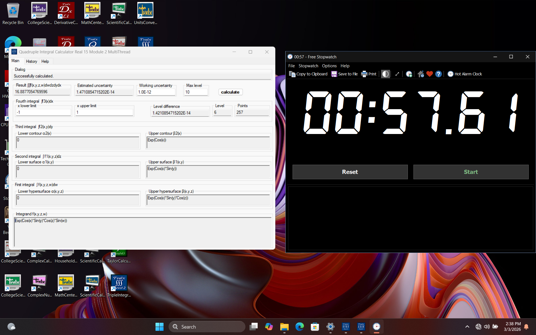Enable fullscreen mode with the diagonal arrow

point(397,74)
